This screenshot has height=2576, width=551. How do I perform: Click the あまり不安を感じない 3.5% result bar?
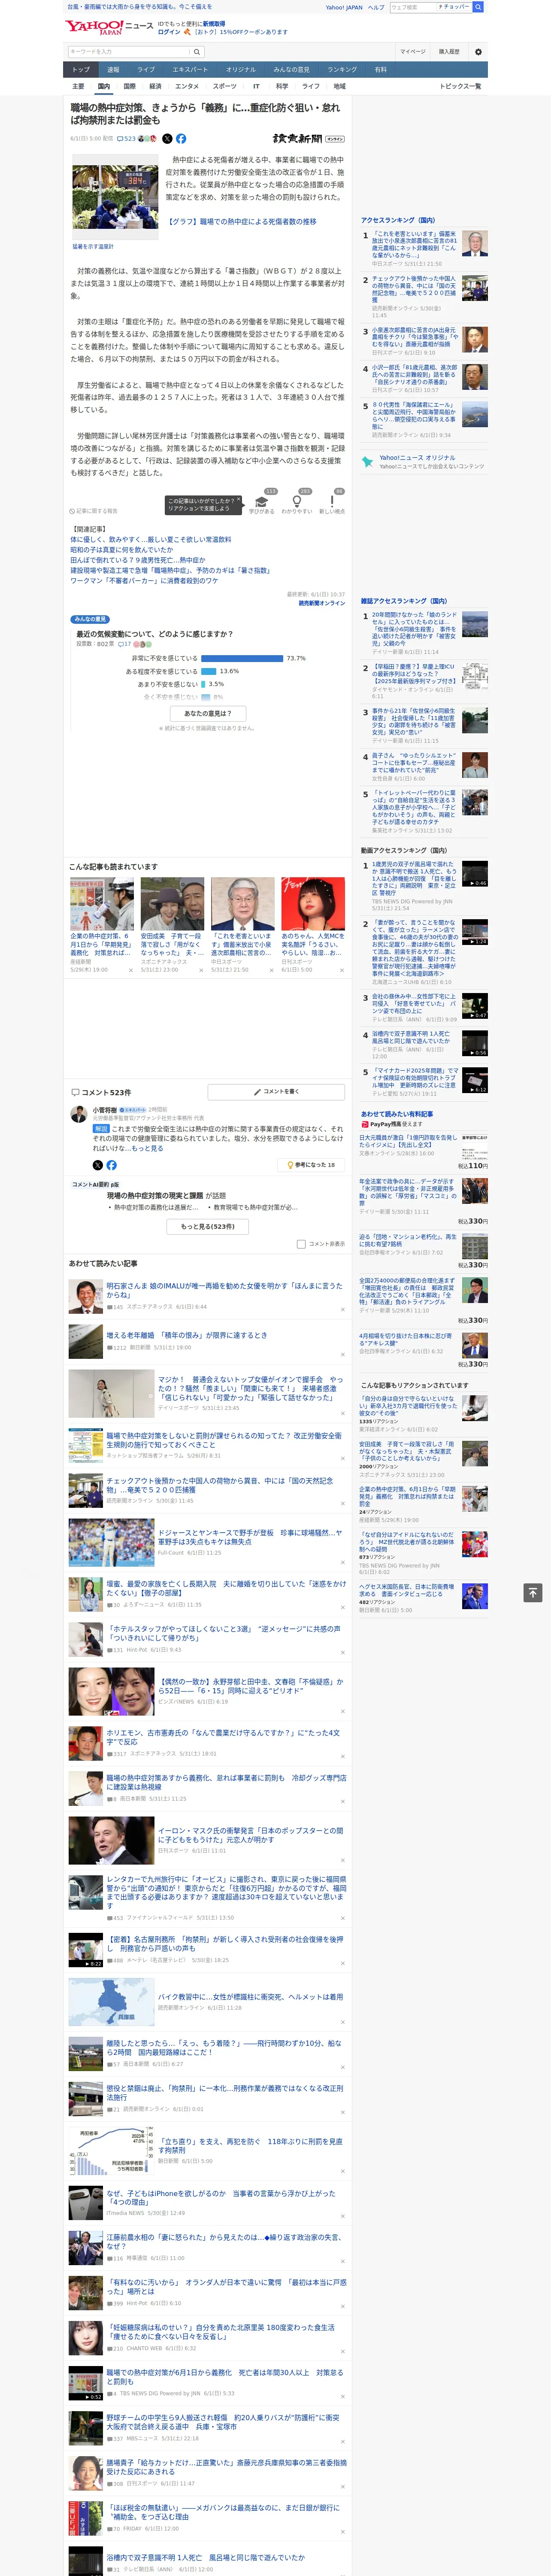pyautogui.click(x=203, y=684)
